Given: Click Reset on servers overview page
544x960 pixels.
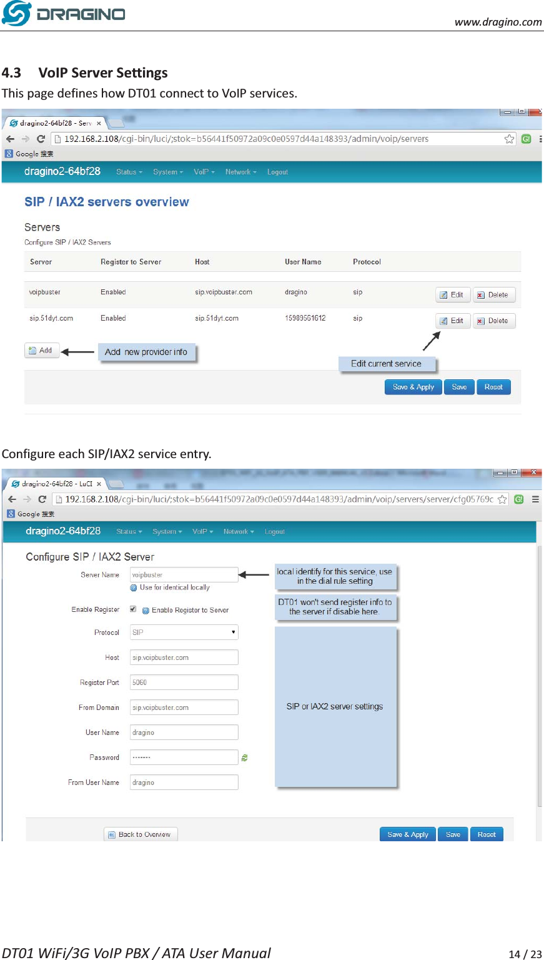Looking at the screenshot, I should 493,387.
